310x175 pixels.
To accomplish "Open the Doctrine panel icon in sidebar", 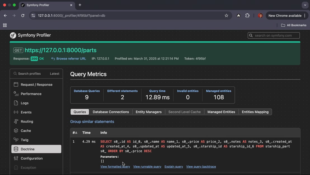I will (16, 149).
